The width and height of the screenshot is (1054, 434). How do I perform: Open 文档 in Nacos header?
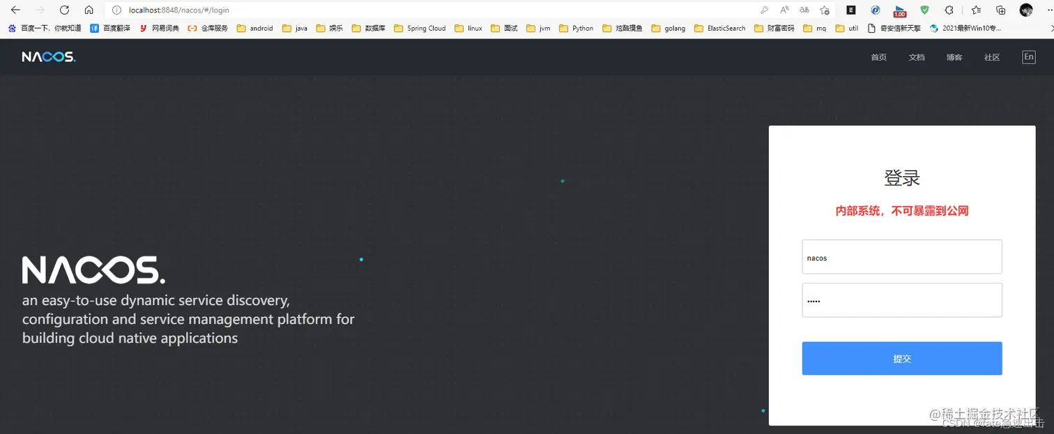pos(917,57)
